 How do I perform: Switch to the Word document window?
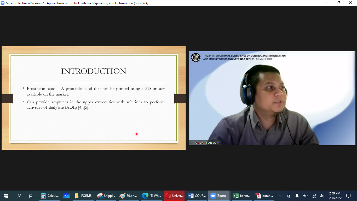point(197,196)
